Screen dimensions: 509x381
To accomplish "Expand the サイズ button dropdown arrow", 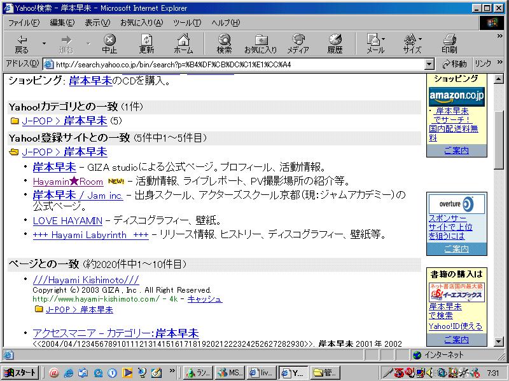I will [x=421, y=39].
